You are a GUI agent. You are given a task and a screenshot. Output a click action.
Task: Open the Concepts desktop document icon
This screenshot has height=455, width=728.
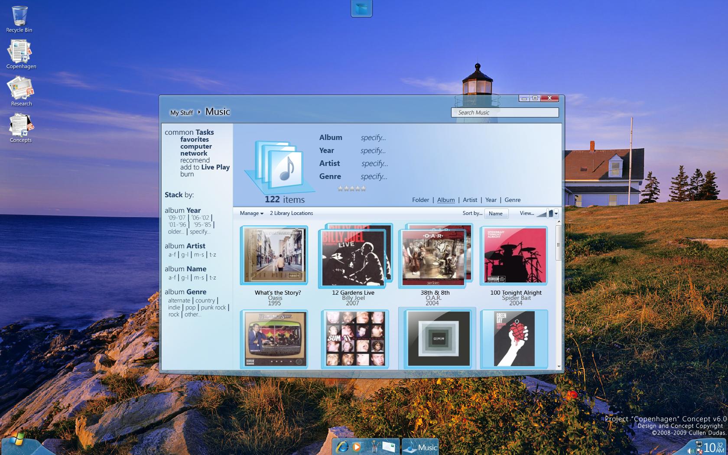click(21, 128)
